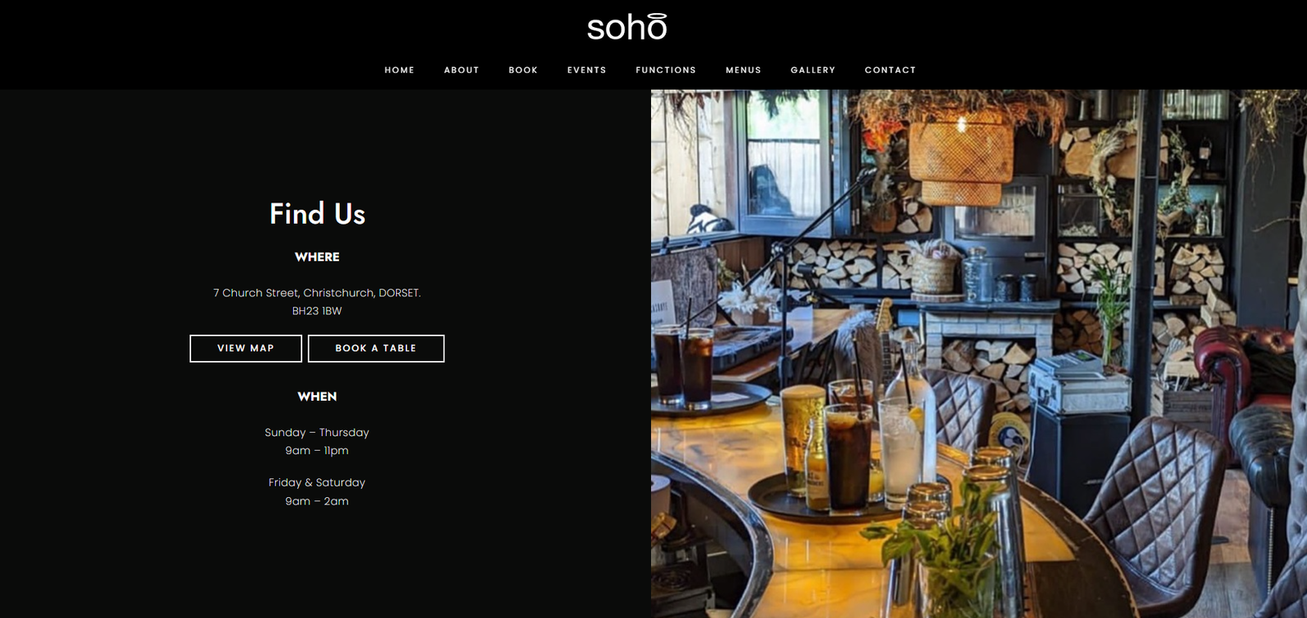Screen dimensions: 1307x618
Task: Open the HOME menu item
Action: click(399, 70)
